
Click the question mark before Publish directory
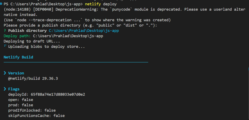click(x=5, y=31)
